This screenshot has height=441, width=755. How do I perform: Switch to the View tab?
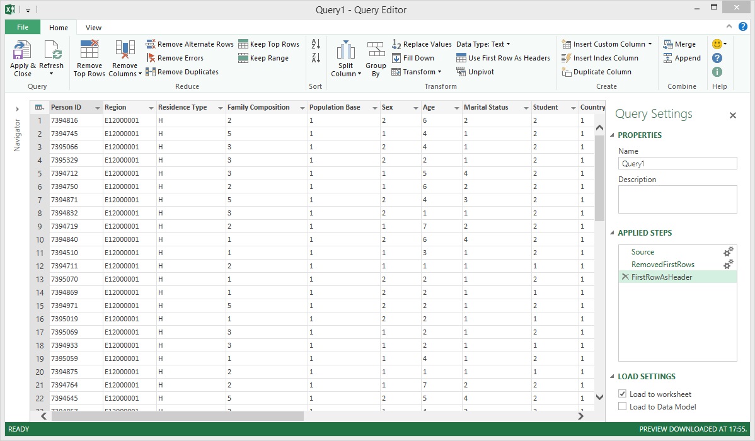93,28
